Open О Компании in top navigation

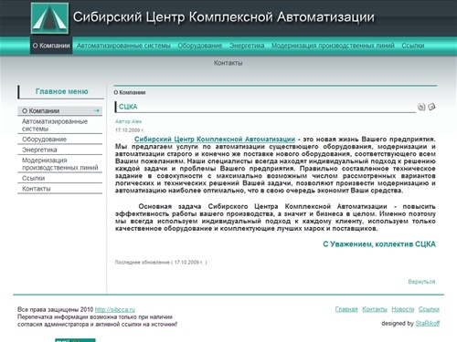pyautogui.click(x=51, y=46)
